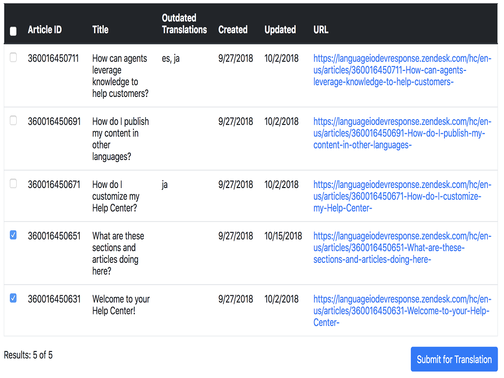The image size is (504, 378).
Task: Click the Submit for Translation button
Action: point(454,359)
